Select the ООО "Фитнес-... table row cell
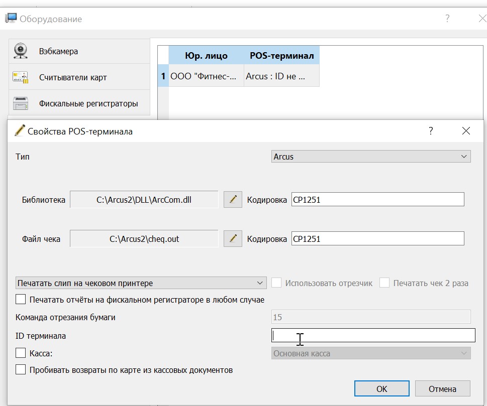The width and height of the screenshot is (487, 406). pyautogui.click(x=206, y=76)
